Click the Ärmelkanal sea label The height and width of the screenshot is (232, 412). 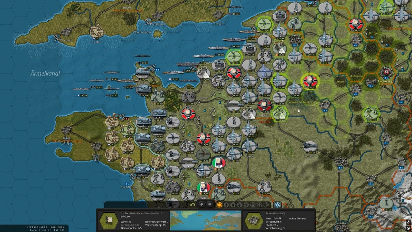45,73
